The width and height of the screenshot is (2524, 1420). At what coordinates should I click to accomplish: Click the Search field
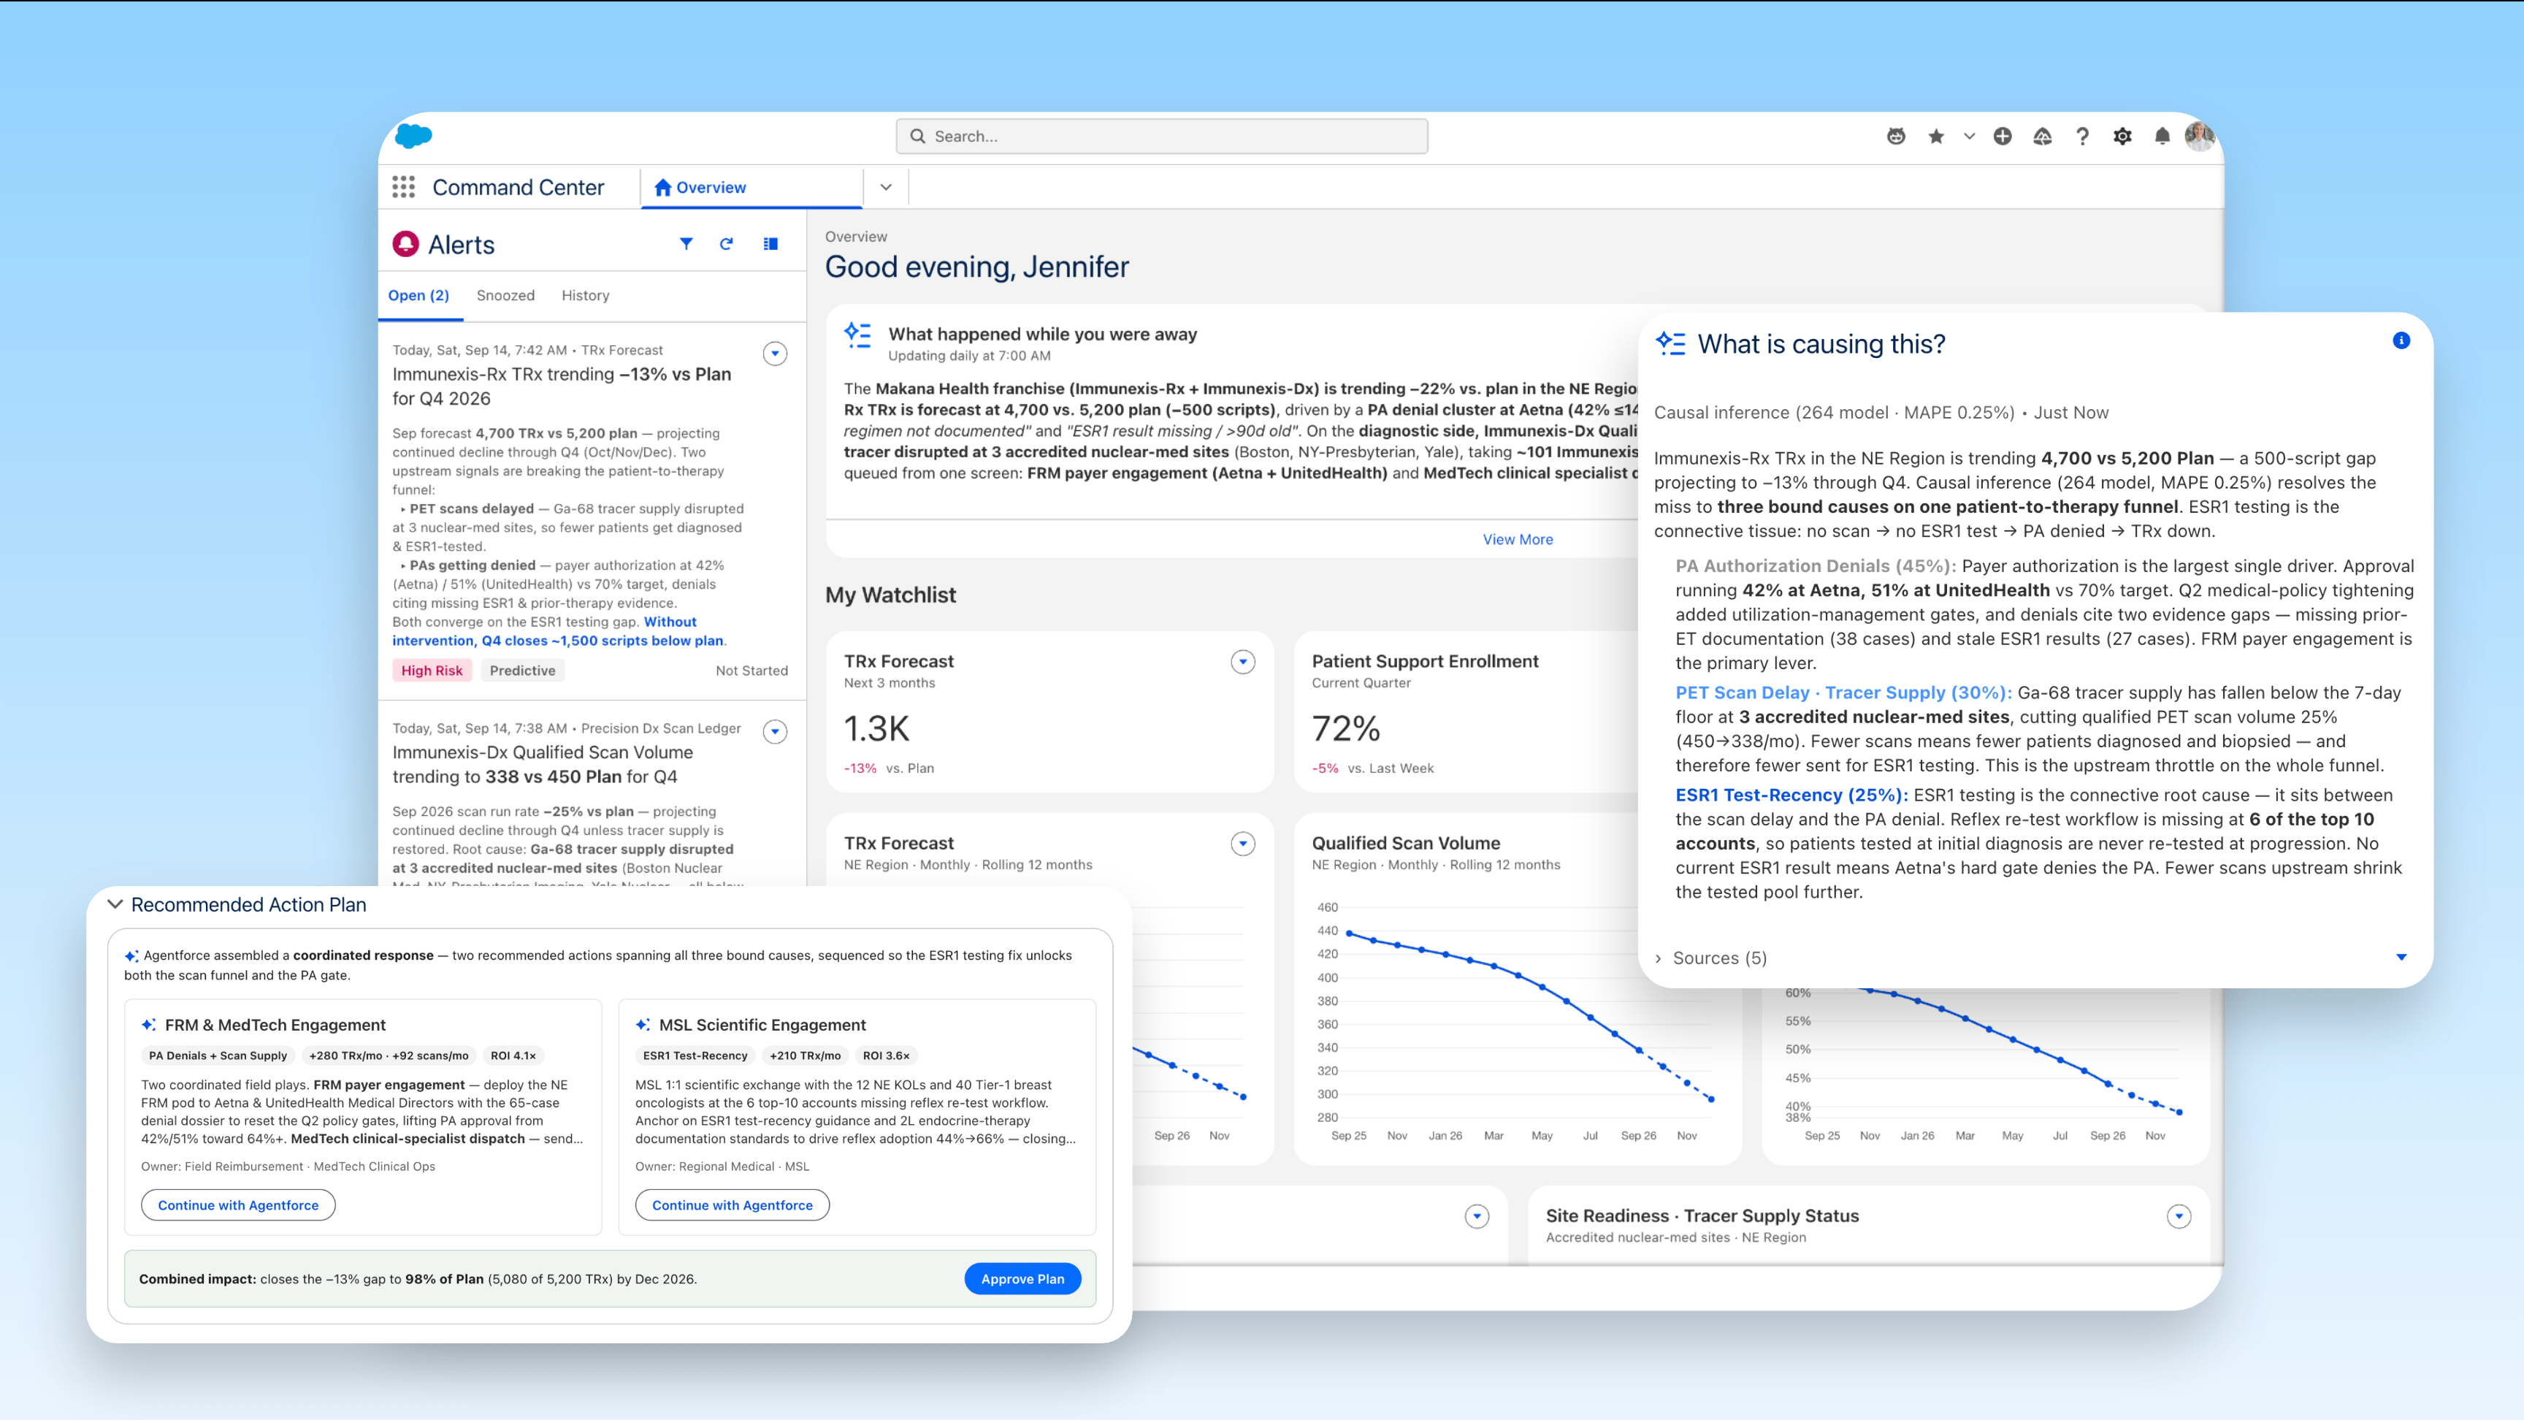point(1161,136)
